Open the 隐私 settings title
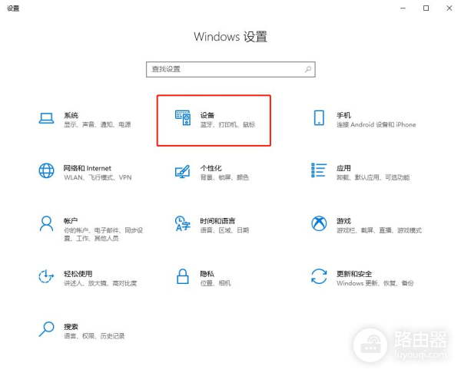The image size is (461, 376). coord(207,274)
